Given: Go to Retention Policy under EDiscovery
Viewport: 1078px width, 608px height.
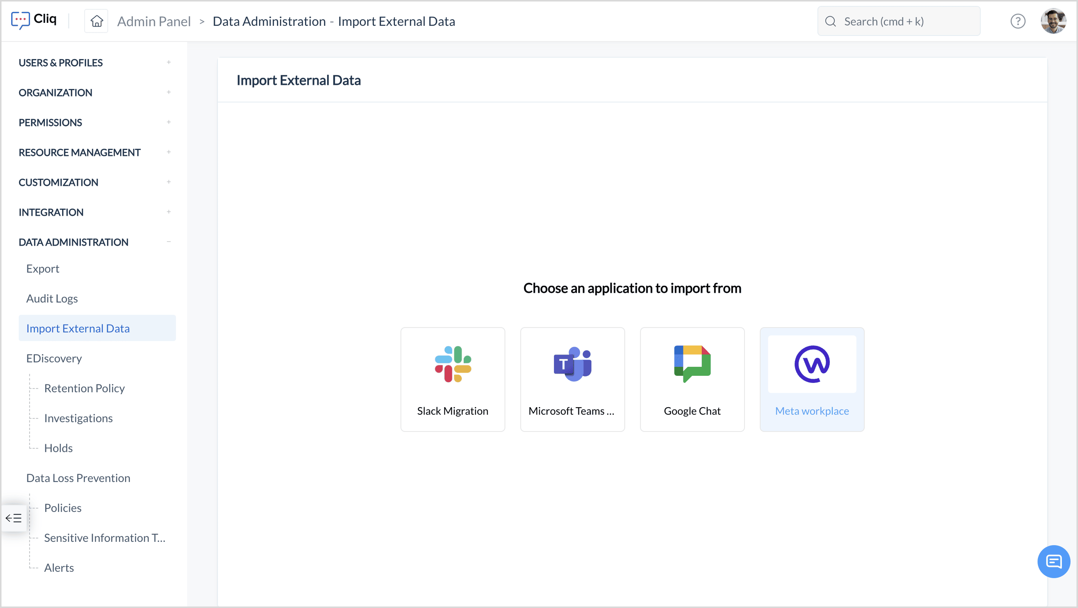Looking at the screenshot, I should pos(84,388).
